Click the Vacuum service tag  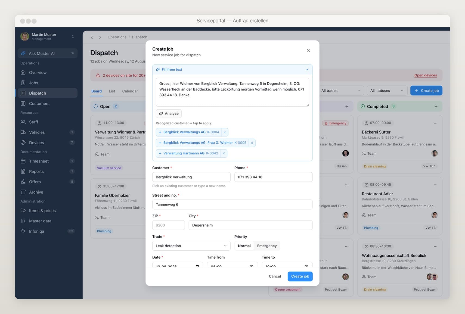[109, 168]
